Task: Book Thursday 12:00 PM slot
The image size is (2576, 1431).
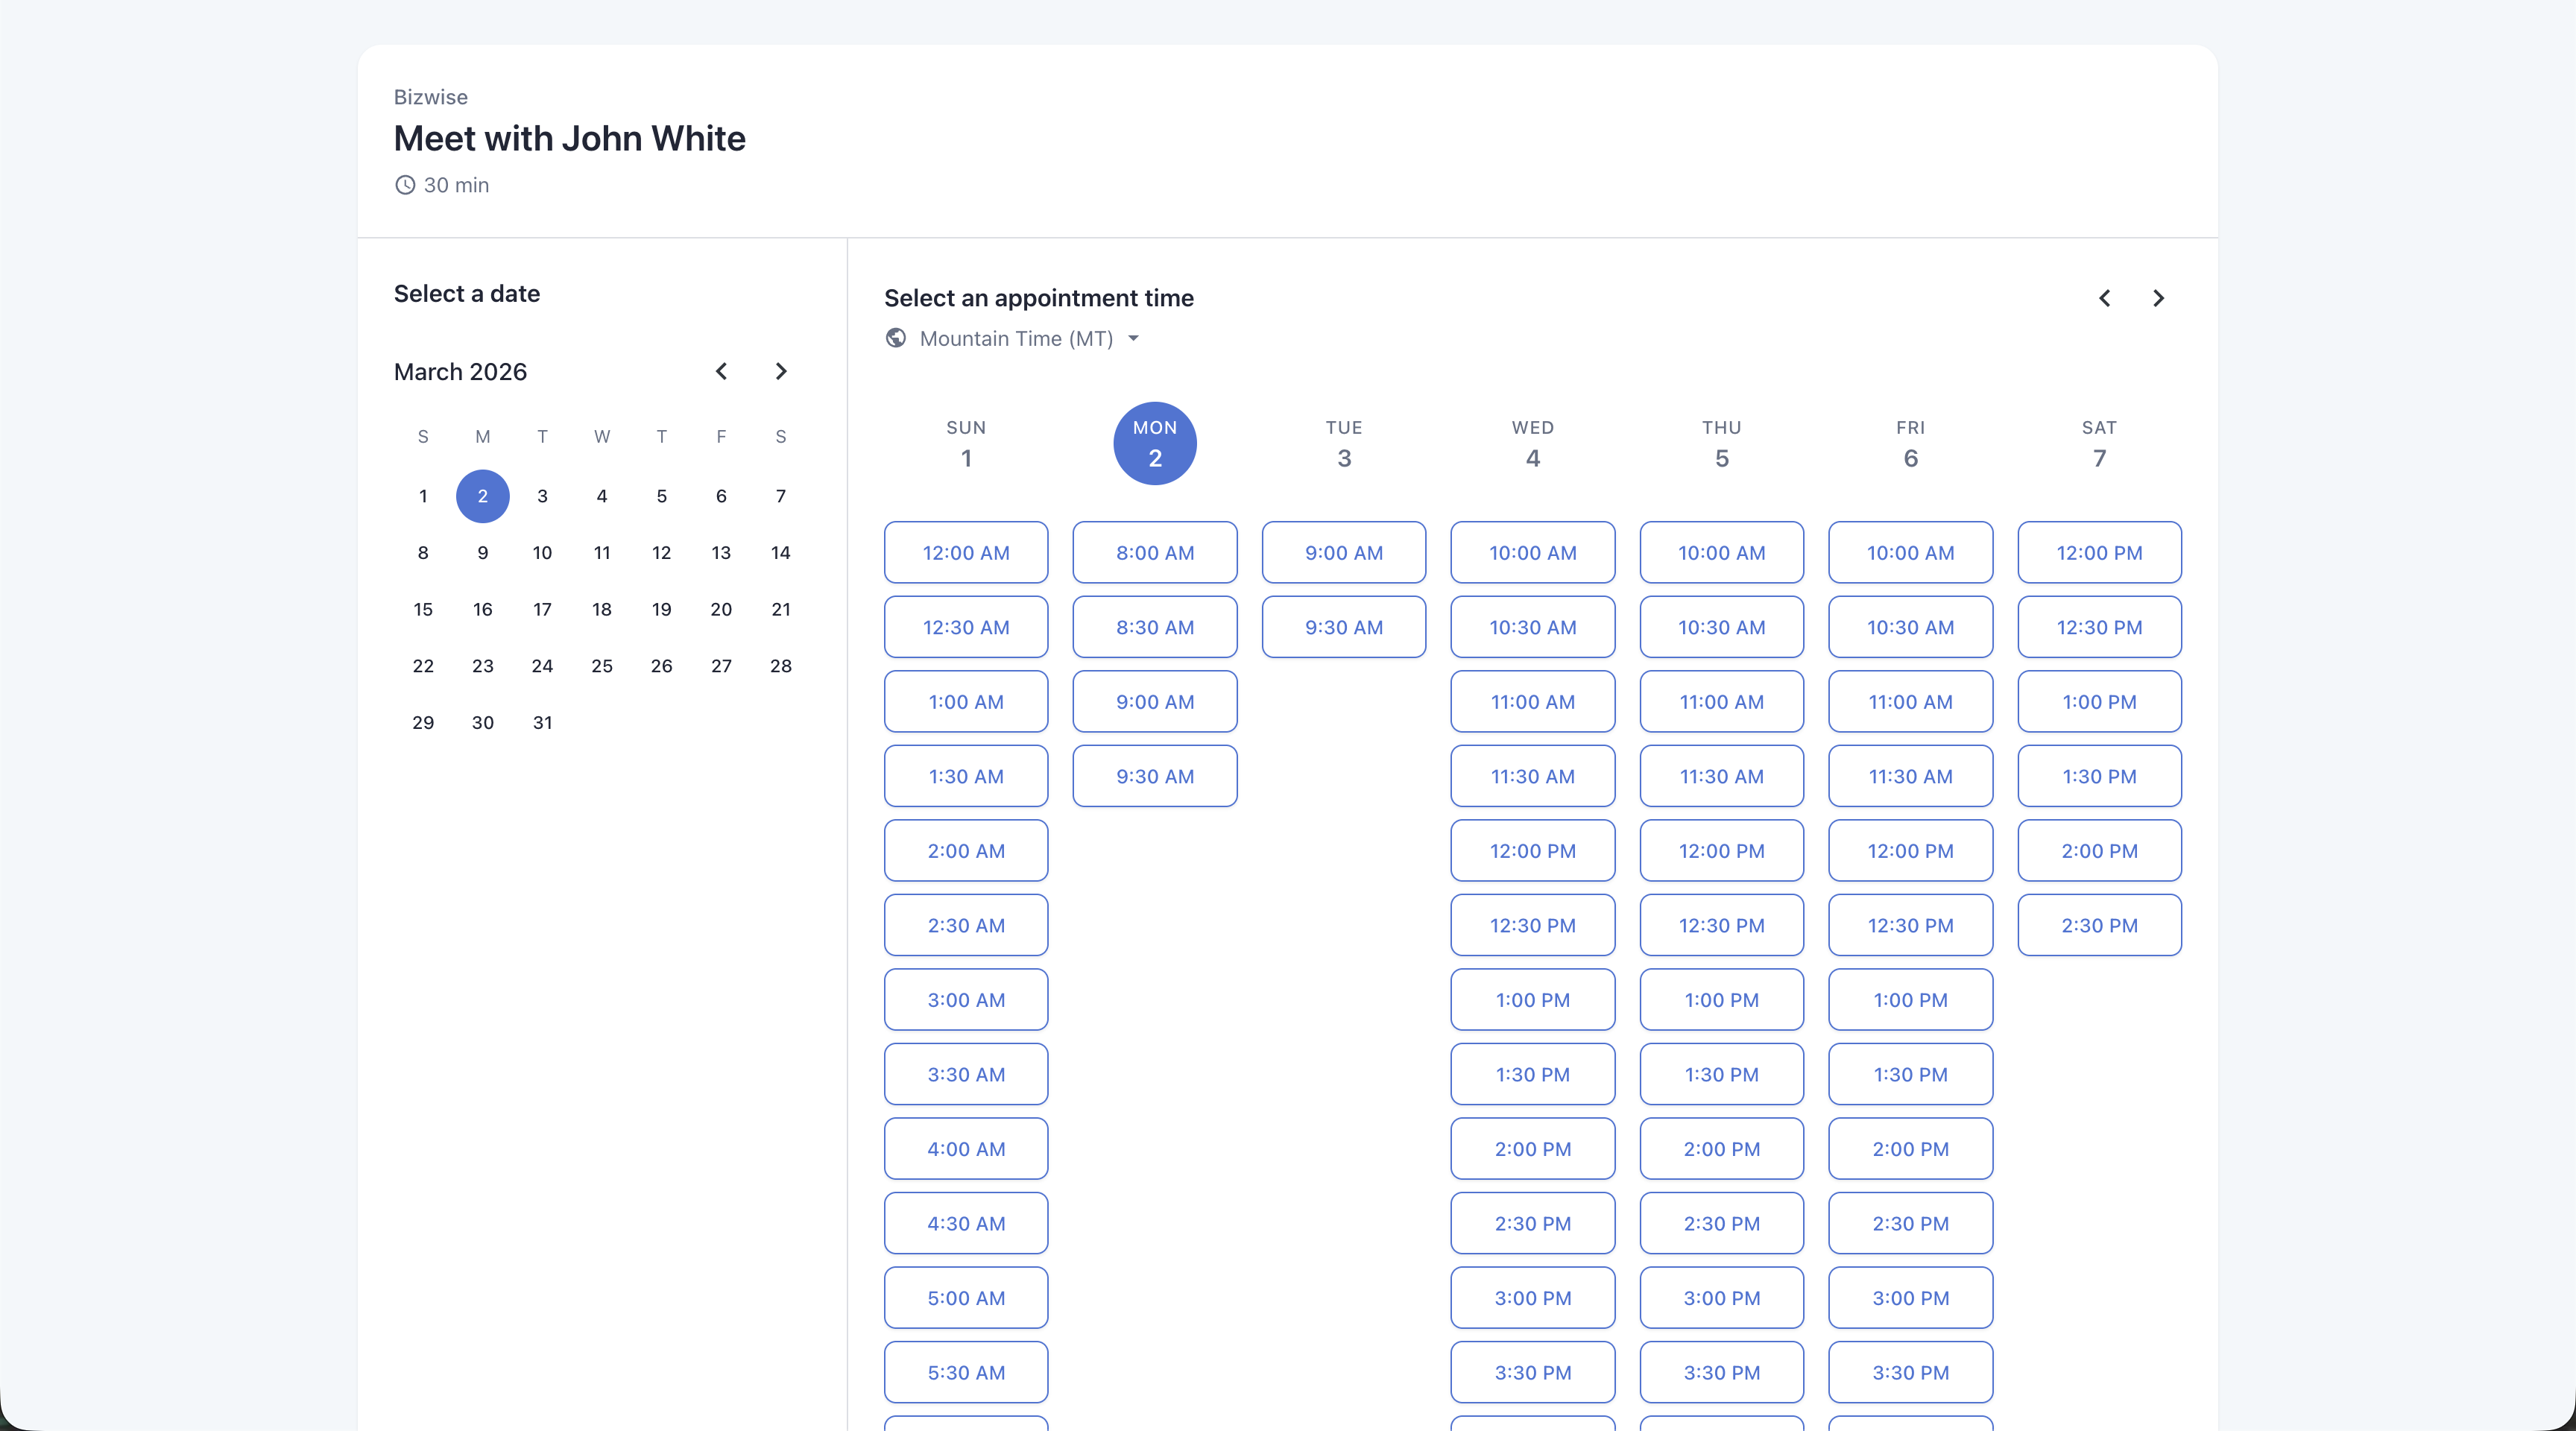Action: point(1722,851)
